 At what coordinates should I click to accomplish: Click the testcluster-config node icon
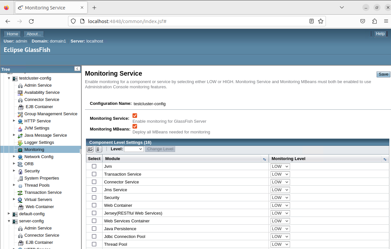pos(15,78)
